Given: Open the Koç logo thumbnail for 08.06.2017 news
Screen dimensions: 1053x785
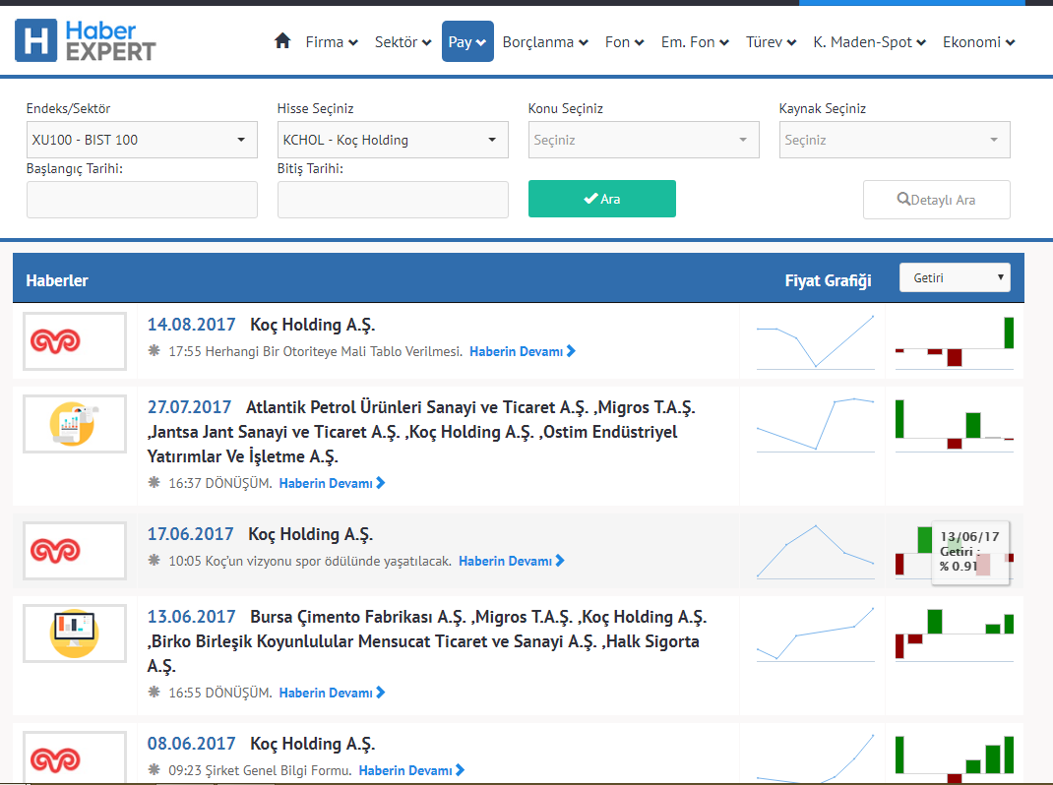Looking at the screenshot, I should click(75, 757).
